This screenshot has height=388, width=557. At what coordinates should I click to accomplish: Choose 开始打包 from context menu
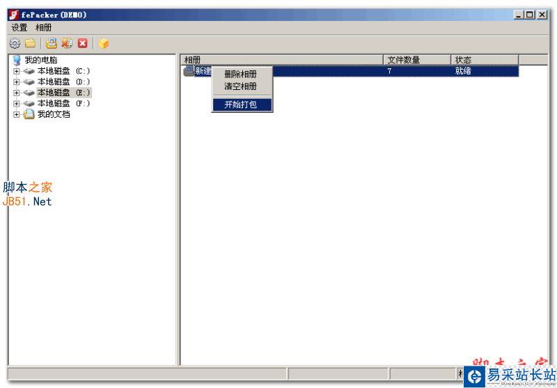coord(242,104)
